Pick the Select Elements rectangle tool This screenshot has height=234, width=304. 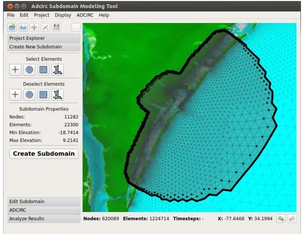(43, 69)
